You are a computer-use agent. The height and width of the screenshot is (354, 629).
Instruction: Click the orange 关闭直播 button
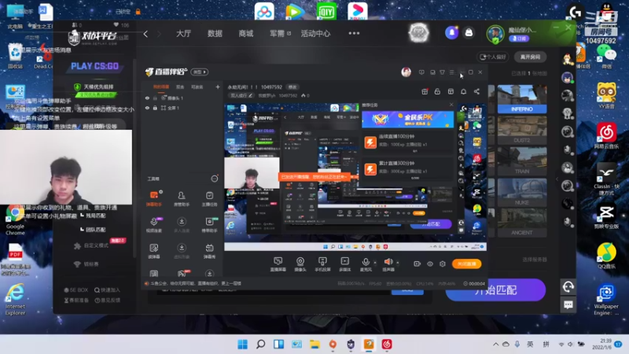click(466, 264)
